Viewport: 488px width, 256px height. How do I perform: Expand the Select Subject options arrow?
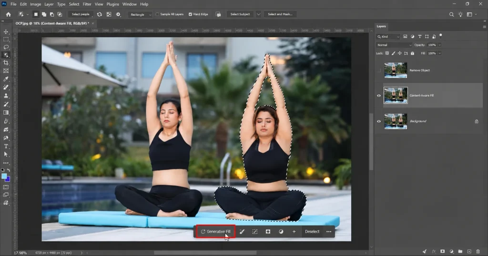(x=258, y=14)
